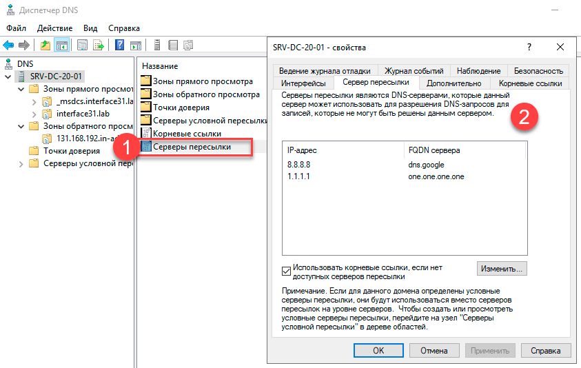
Task: Click the _msdcs.interface31.lab zone icon in the tree
Action: click(47, 101)
